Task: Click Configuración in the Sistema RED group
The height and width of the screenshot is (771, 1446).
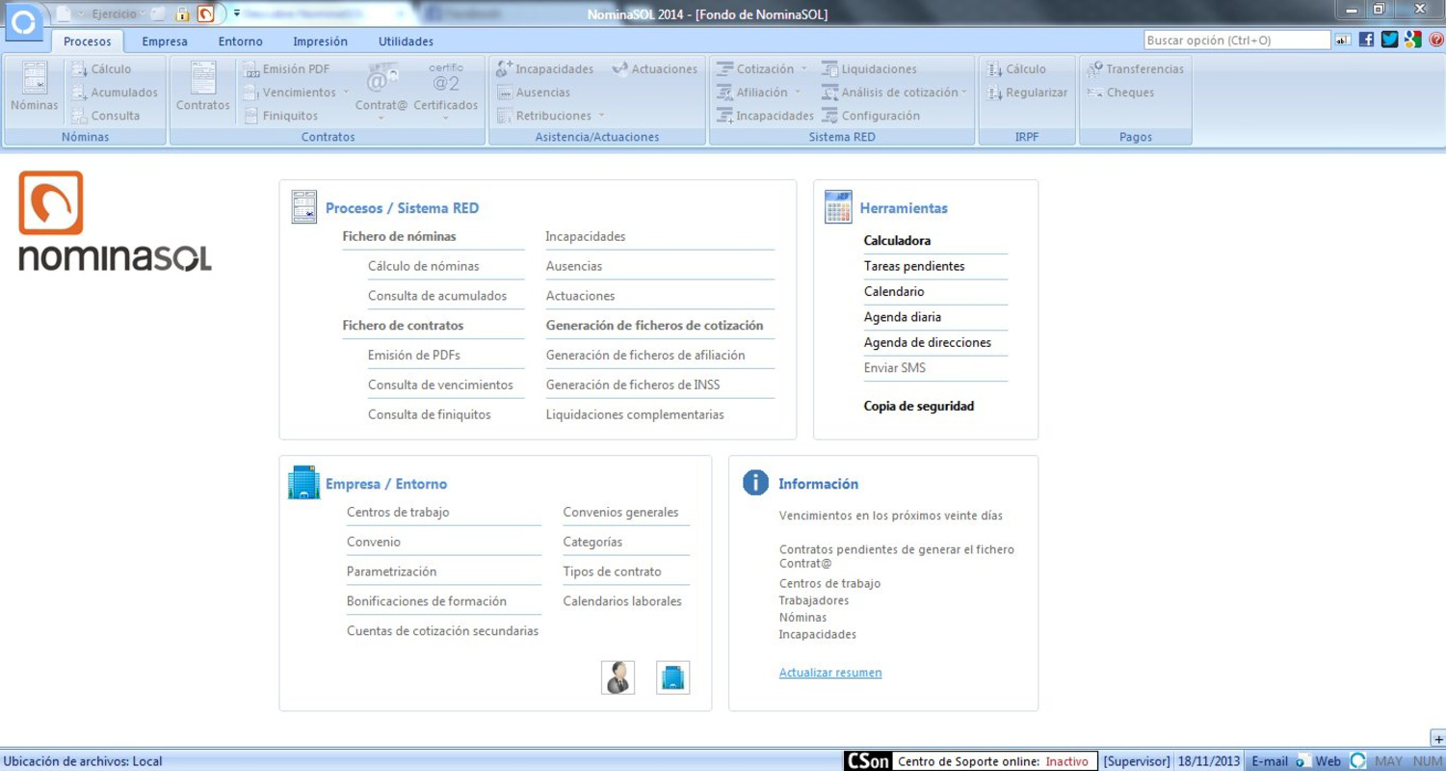Action: pyautogui.click(x=870, y=116)
